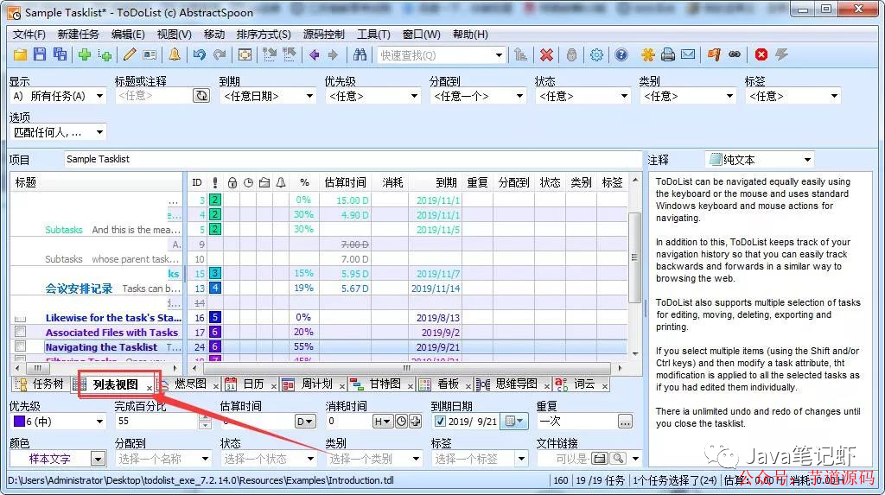The image size is (885, 495).
Task: Go back with the purple left arrow icon
Action: pos(314,54)
